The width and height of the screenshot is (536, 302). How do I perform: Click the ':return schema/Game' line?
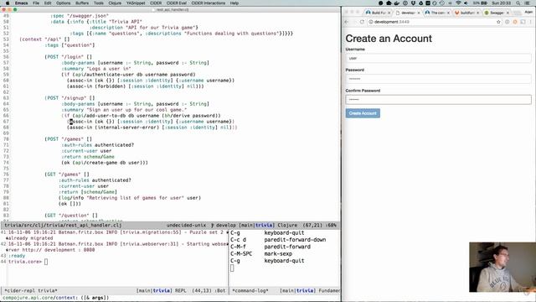point(88,157)
